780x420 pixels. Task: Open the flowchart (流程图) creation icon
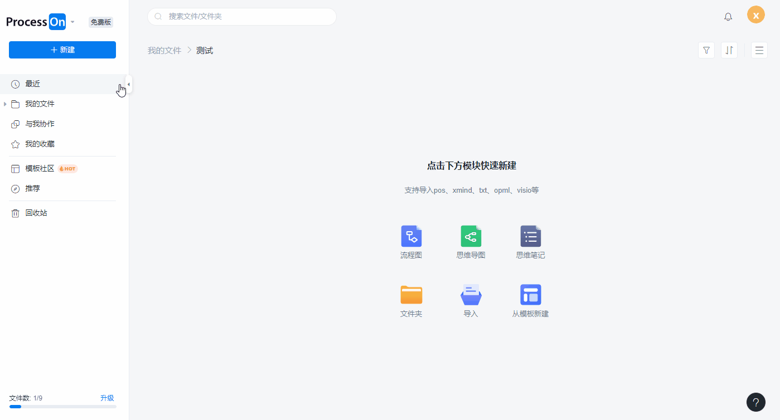pos(411,236)
